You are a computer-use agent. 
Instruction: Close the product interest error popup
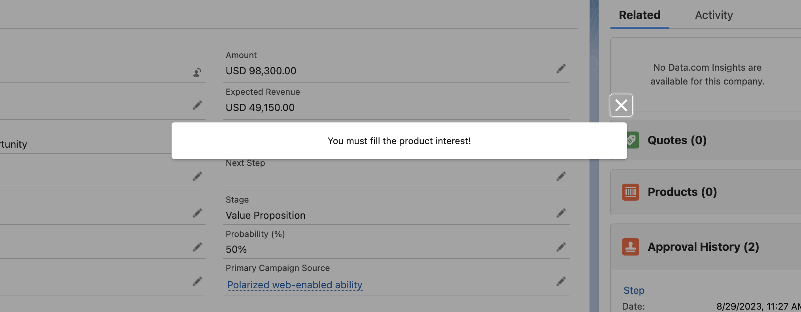click(621, 105)
